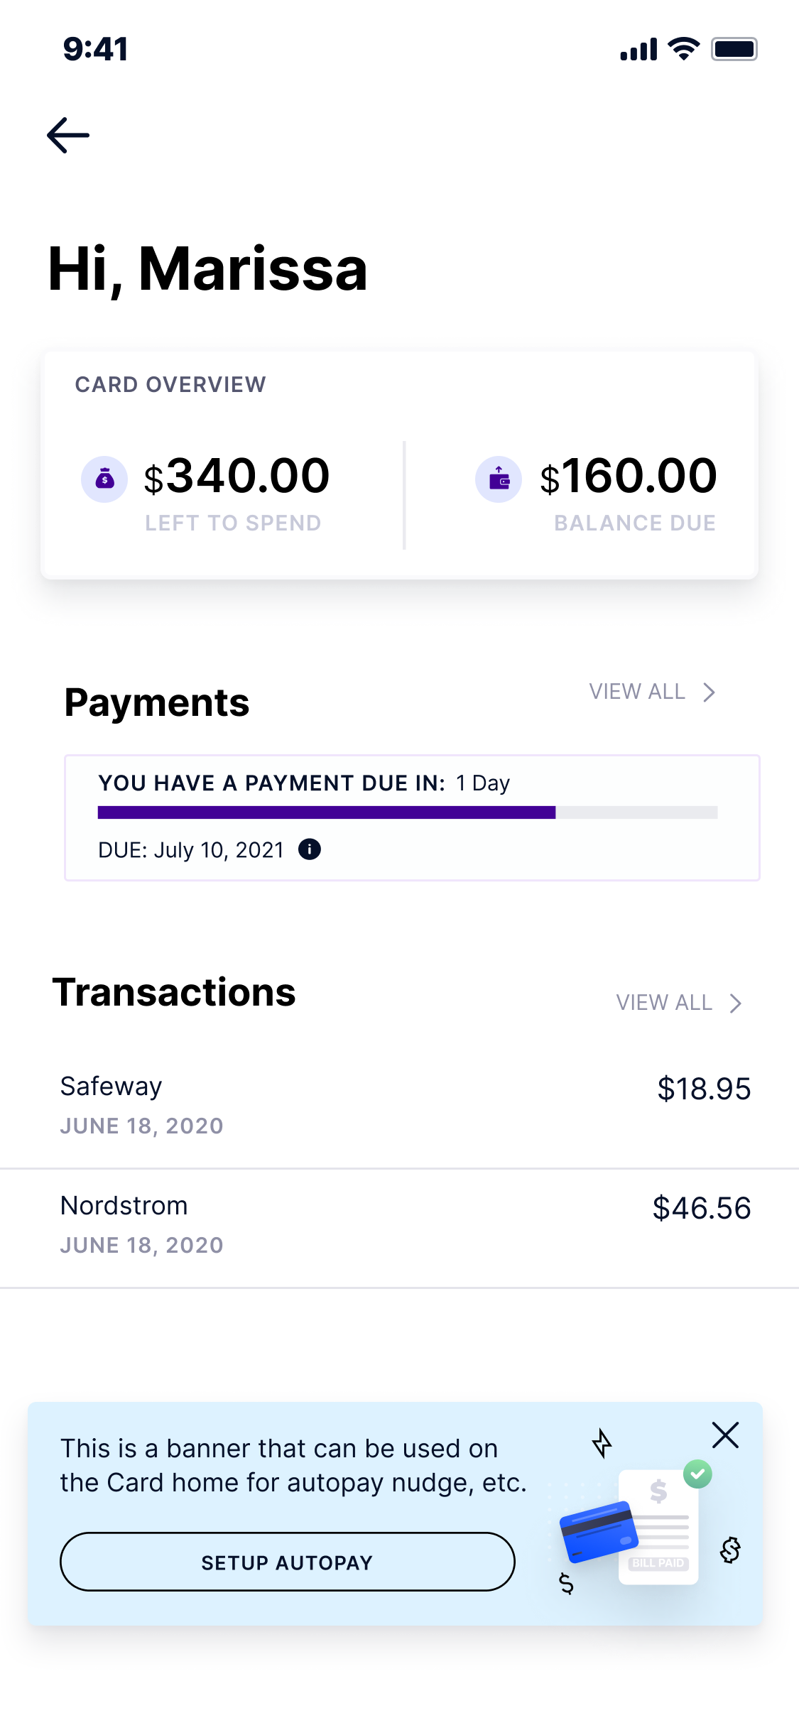Click VIEW ALL next to Payments
Image resolution: width=799 pixels, height=1730 pixels.
tap(637, 692)
